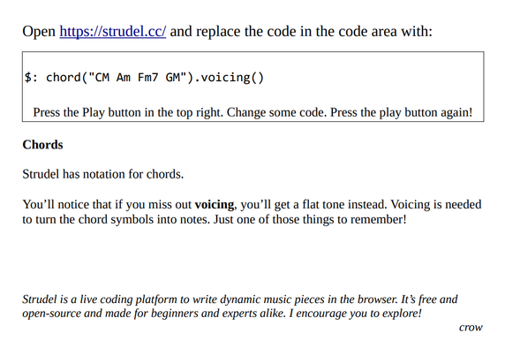Click the chord code line in box
This screenshot has width=505, height=356.
(x=144, y=78)
